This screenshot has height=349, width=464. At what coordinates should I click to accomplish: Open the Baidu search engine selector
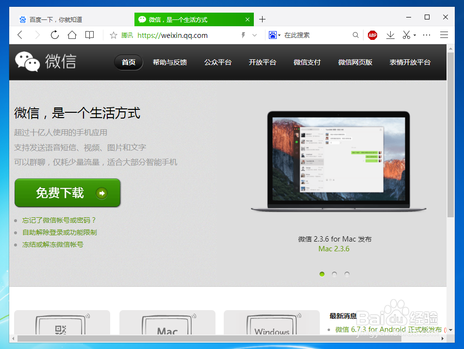point(274,35)
